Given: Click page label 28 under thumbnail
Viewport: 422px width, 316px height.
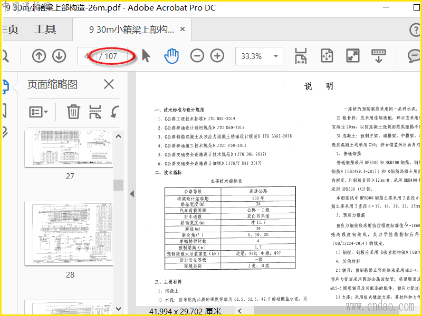Looking at the screenshot, I should click(x=70, y=274).
